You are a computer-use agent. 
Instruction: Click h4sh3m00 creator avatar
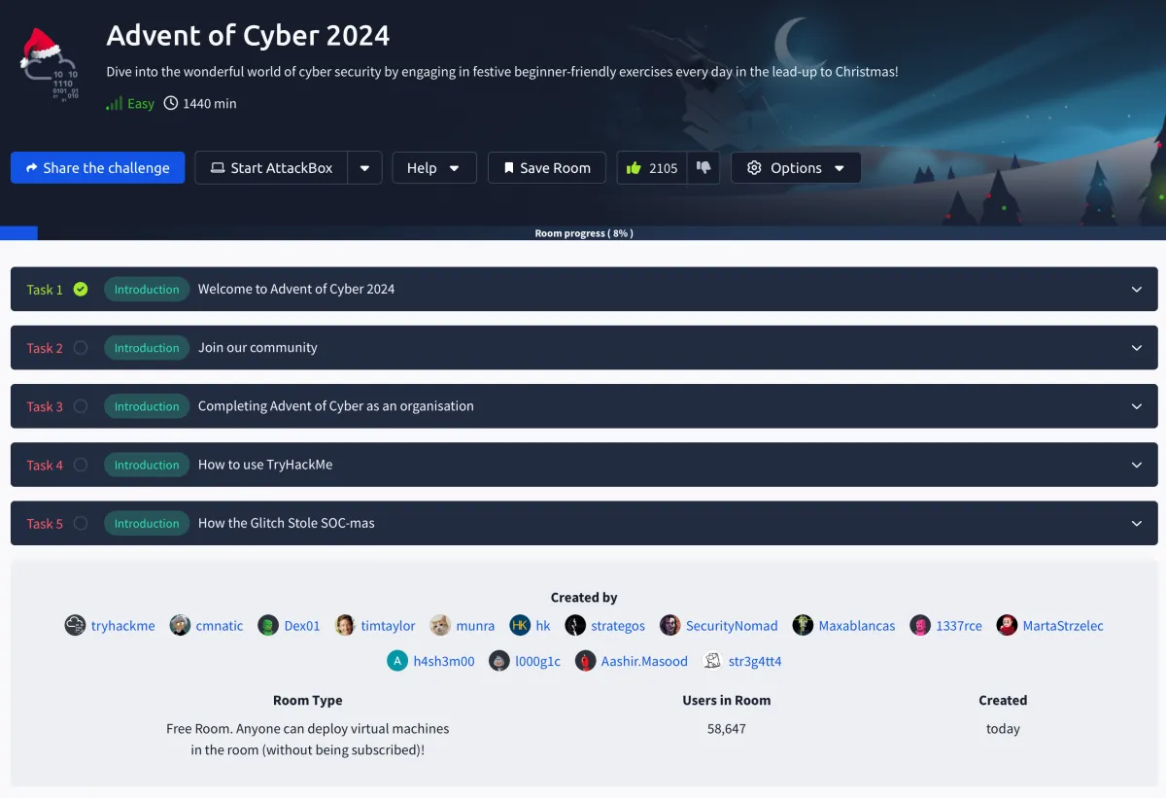tap(397, 661)
